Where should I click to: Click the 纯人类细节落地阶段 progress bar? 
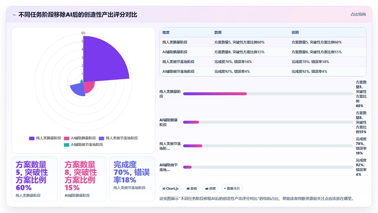click(x=268, y=146)
